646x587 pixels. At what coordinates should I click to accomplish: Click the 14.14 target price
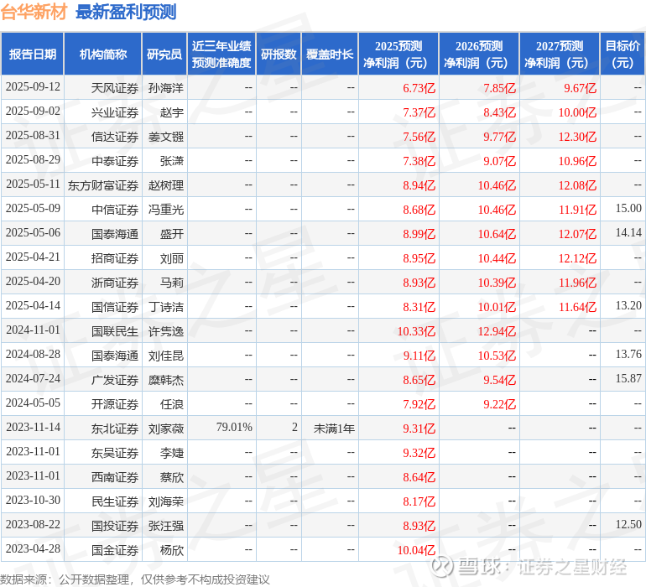pos(628,233)
